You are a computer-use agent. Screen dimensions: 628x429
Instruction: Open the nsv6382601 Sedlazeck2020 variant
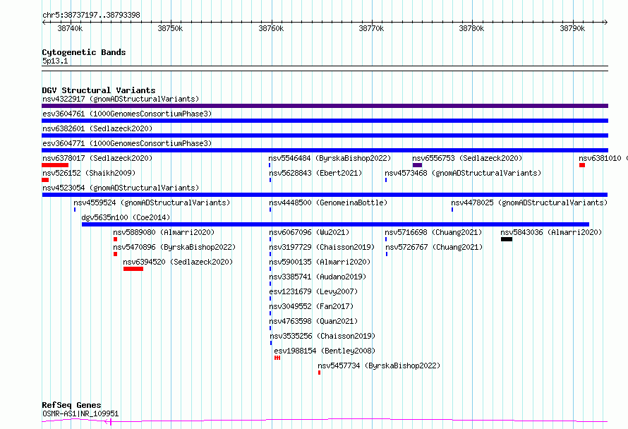click(x=97, y=128)
